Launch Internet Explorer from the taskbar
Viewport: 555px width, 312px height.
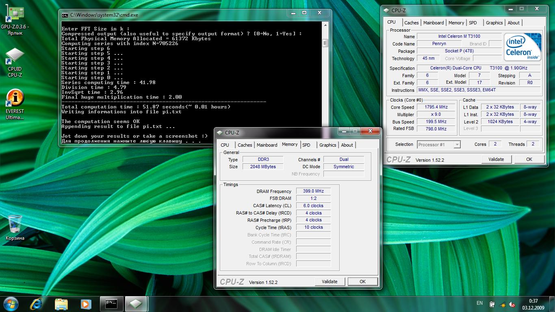pyautogui.click(x=37, y=304)
